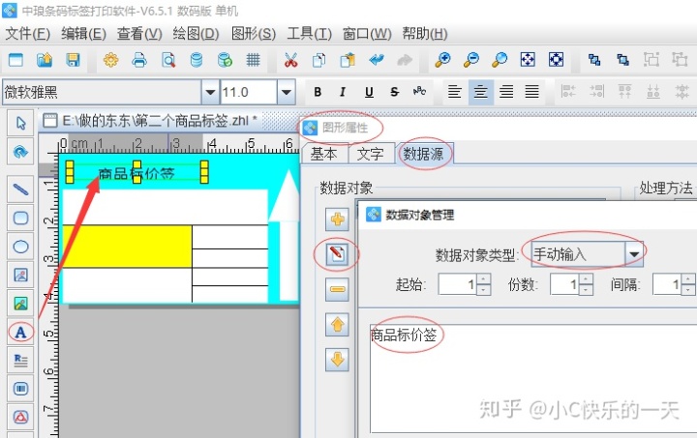Open the 帮助(H) menu
Screen dimensions: 697x438
(425, 34)
